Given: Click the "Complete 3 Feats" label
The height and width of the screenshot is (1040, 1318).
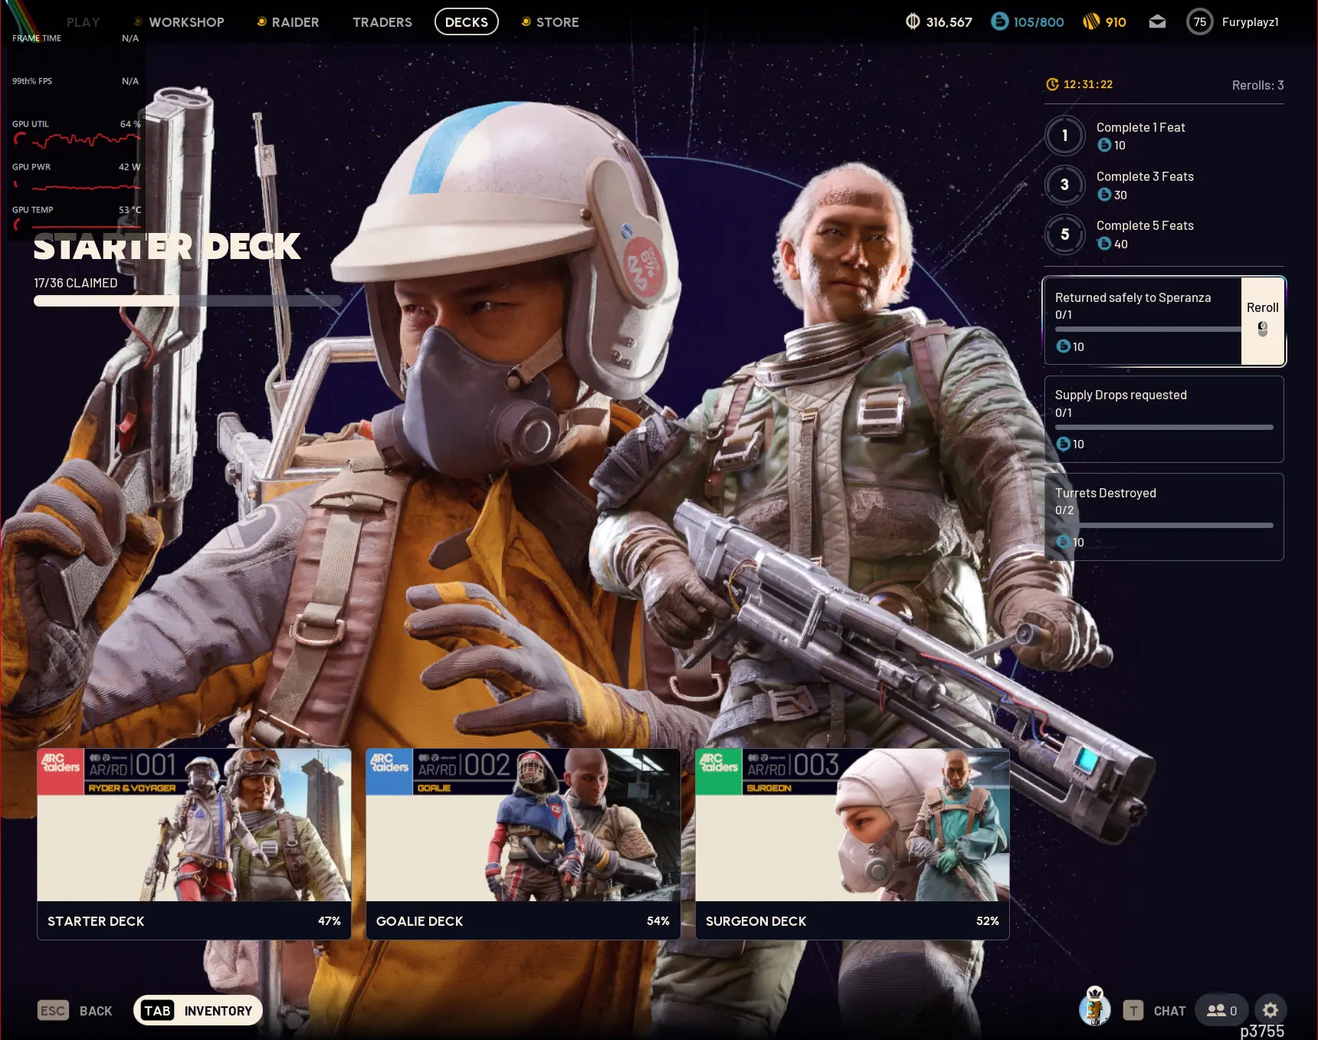Looking at the screenshot, I should (1145, 176).
